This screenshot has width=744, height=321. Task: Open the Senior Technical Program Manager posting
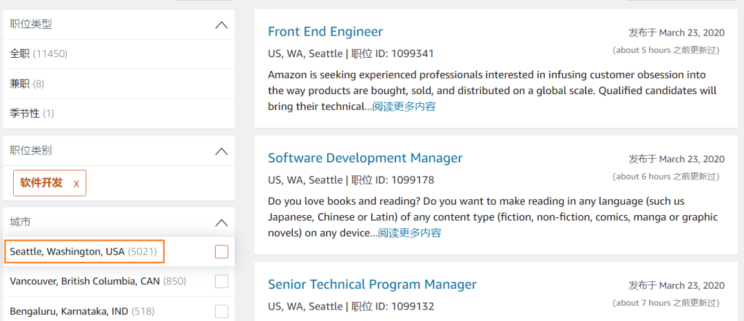tap(373, 285)
